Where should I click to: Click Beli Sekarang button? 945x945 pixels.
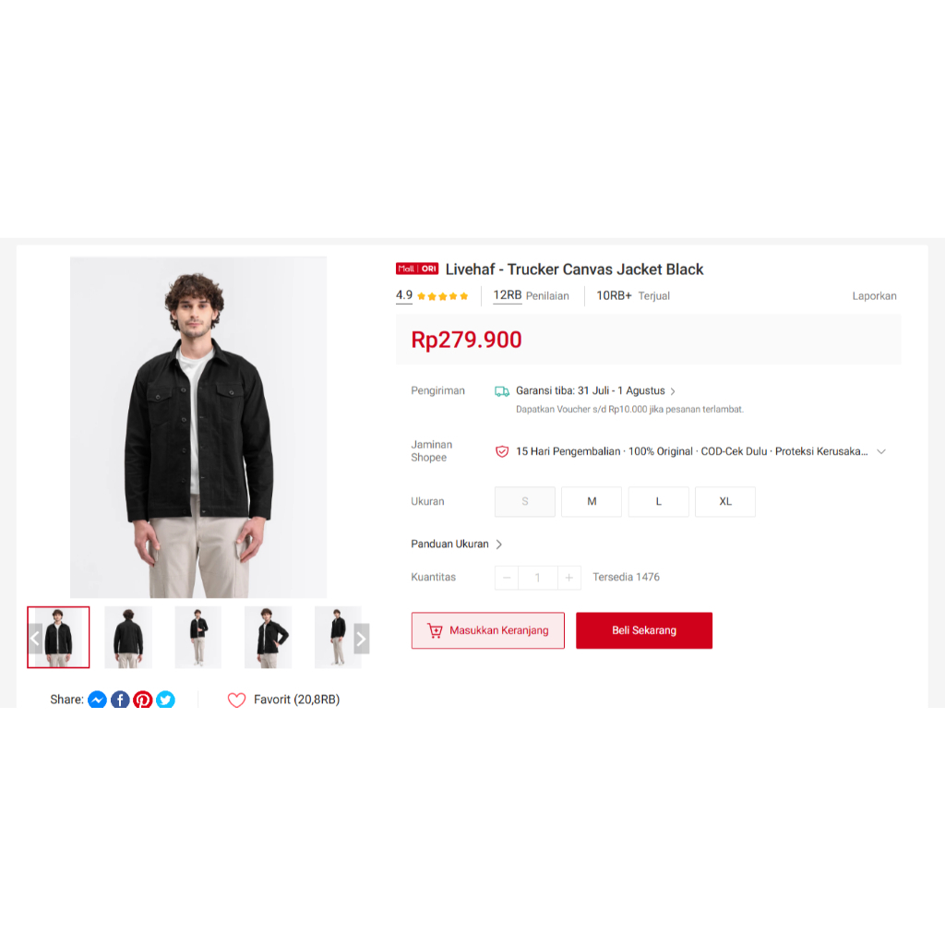(643, 630)
